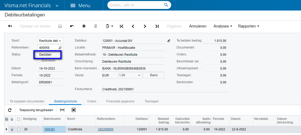Image resolution: width=301 pixels, height=135 pixels.
Task: Open the clipboard copy-paste dropdown
Action: point(110,26)
